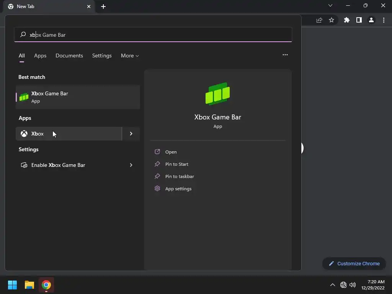
Task: Click the Xbox Game Bar search input field
Action: [153, 34]
